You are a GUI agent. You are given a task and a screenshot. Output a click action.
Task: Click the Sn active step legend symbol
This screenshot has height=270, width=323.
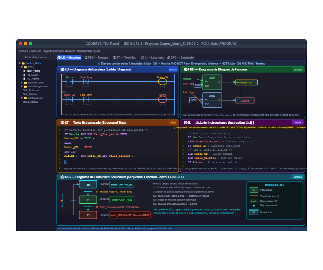tap(254, 190)
